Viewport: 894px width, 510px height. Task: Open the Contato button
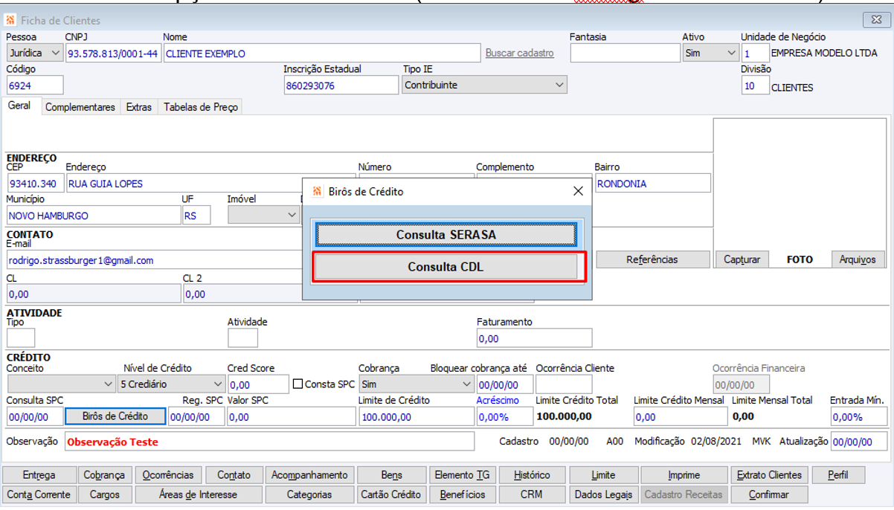tap(234, 475)
